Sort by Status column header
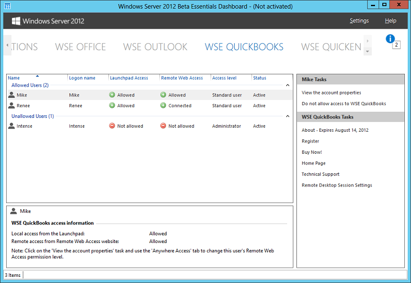The width and height of the screenshot is (411, 283). point(259,78)
